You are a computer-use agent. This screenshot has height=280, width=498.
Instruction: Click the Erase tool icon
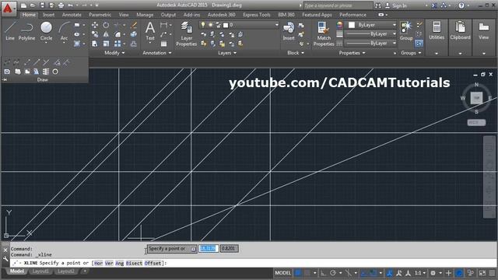(134, 25)
